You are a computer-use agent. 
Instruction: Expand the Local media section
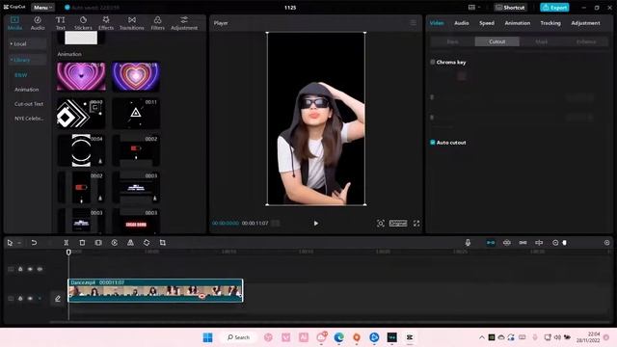27,43
